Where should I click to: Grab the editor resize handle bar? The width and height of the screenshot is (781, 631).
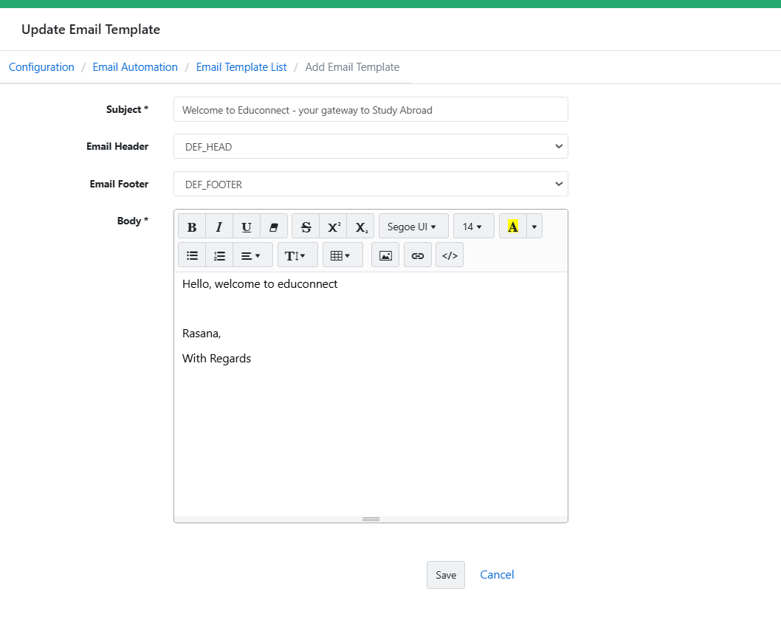(371, 519)
